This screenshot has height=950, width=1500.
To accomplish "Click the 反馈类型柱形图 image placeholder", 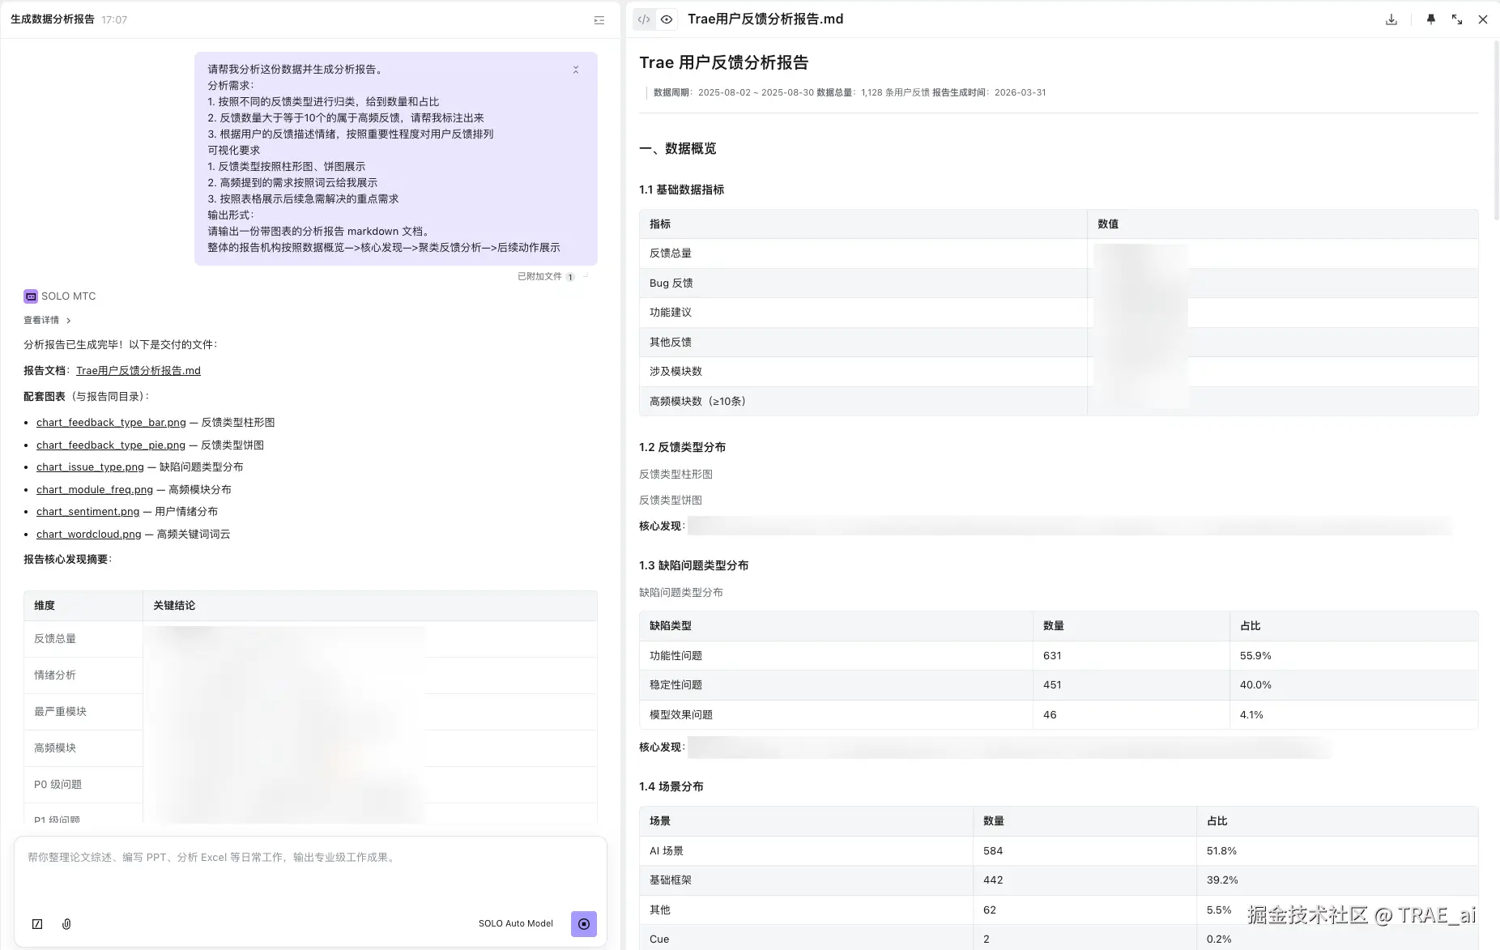I will pos(675,475).
